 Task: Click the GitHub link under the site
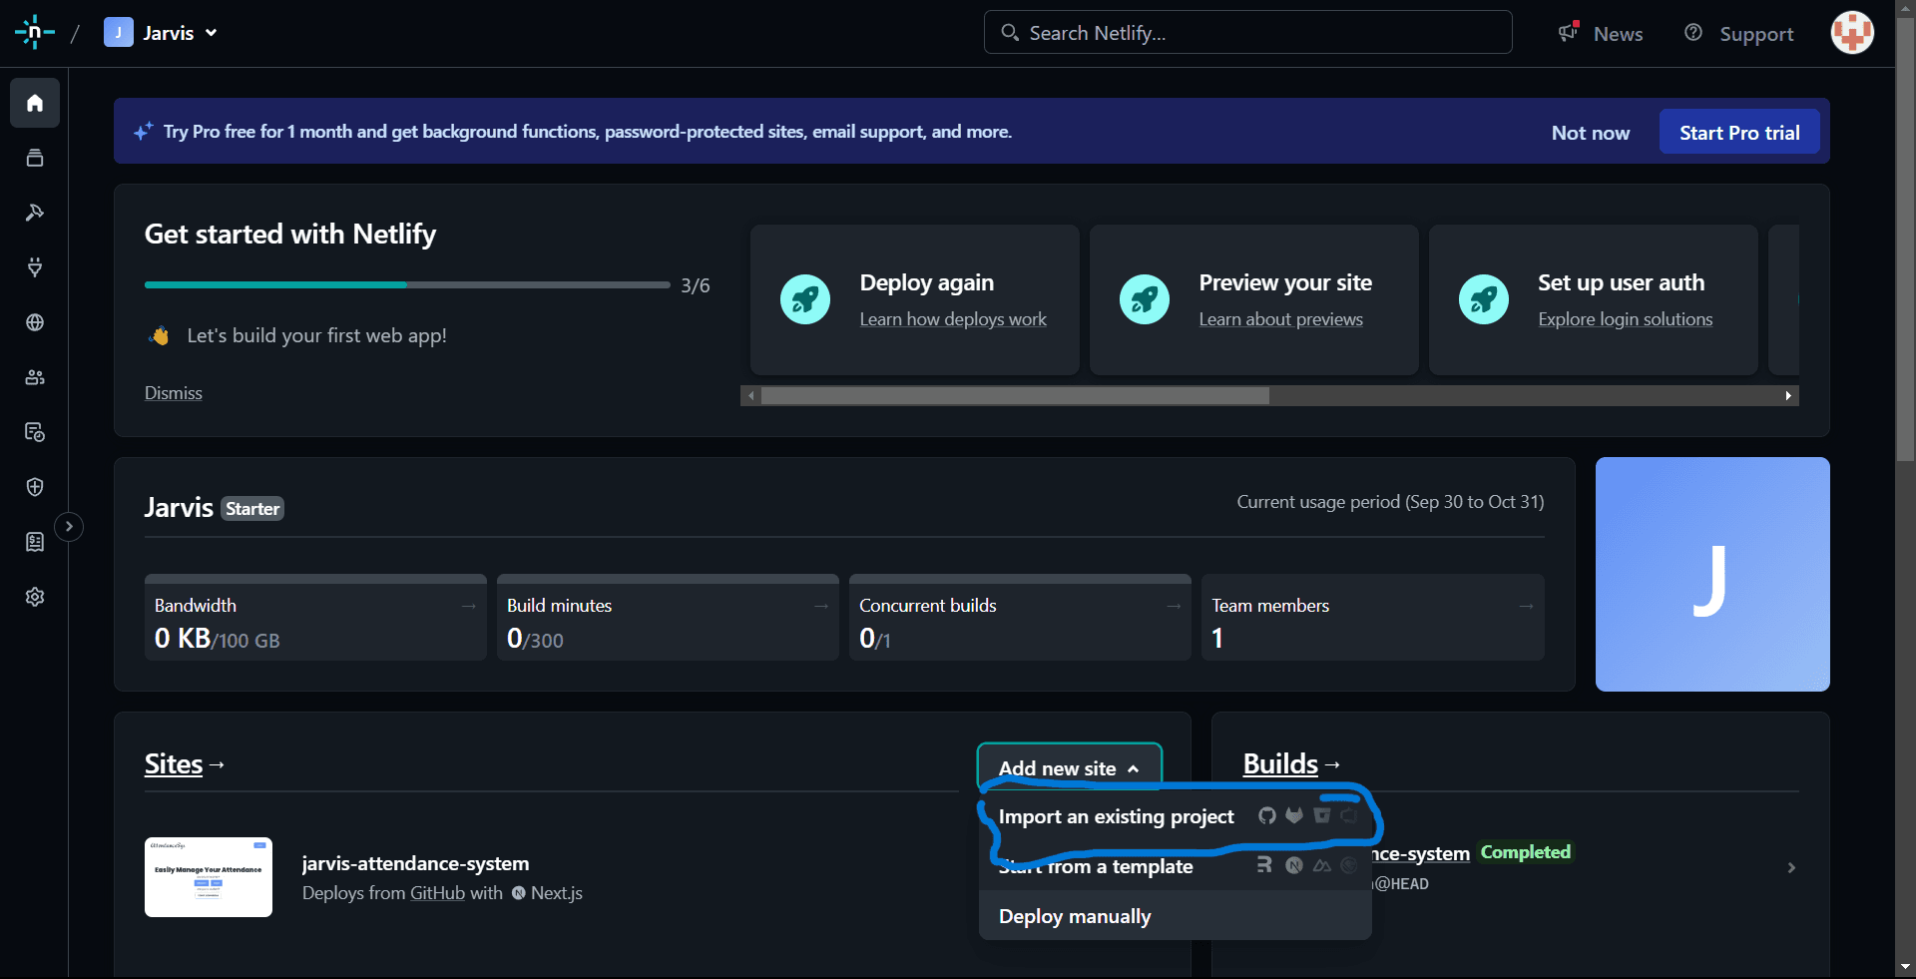click(437, 893)
